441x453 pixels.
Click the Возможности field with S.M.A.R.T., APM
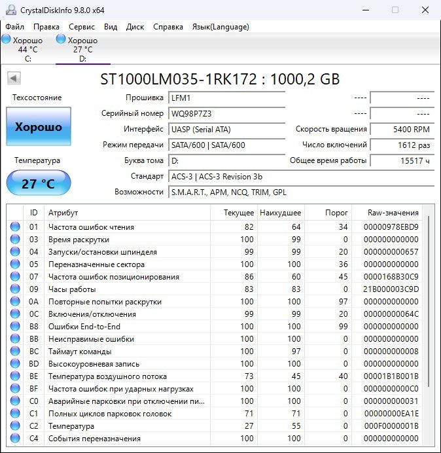point(301,192)
